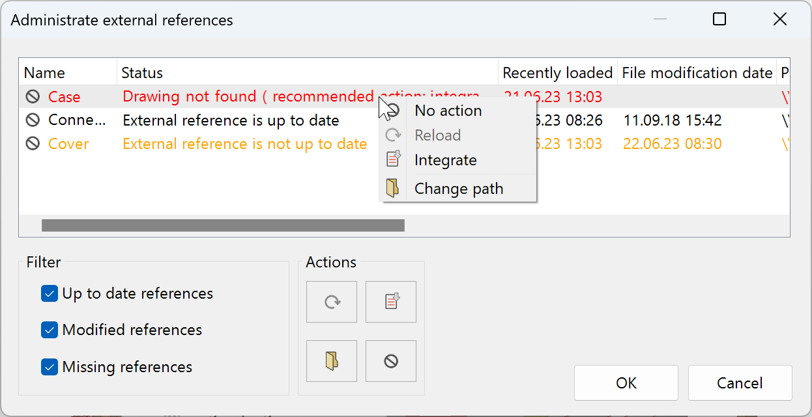Click the No action icon next to Case row
The height and width of the screenshot is (417, 812).
(x=31, y=96)
